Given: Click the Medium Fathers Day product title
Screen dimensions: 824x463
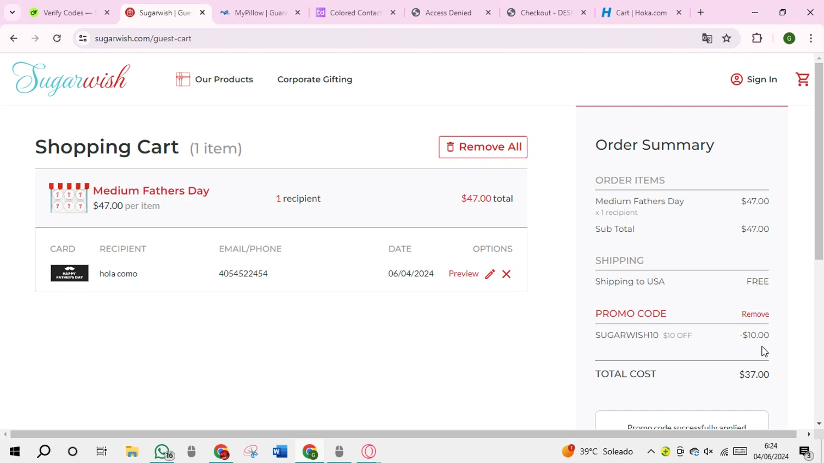Looking at the screenshot, I should [151, 191].
